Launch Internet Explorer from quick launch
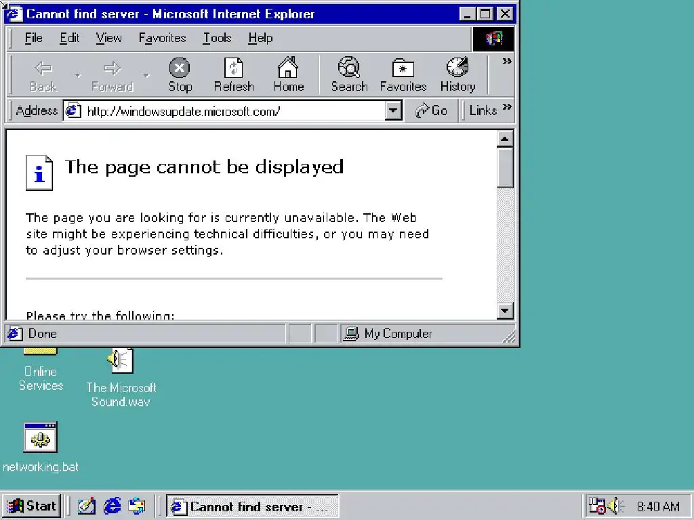This screenshot has width=694, height=520. [x=112, y=506]
